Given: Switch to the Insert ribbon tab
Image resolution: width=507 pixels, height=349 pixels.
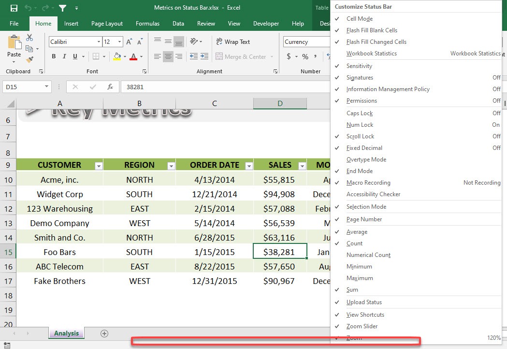Looking at the screenshot, I should (71, 24).
